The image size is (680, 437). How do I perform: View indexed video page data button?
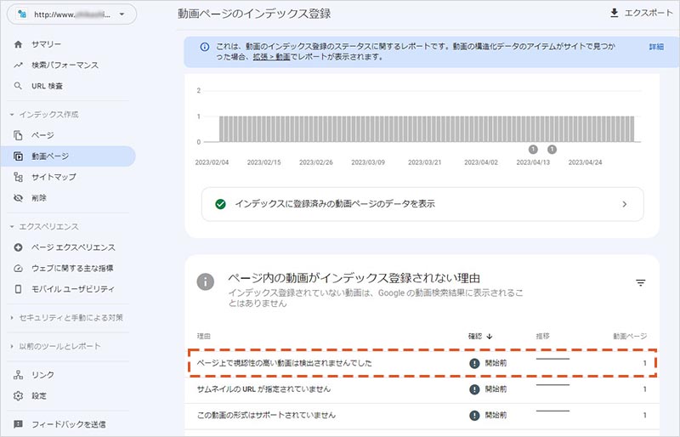click(422, 204)
